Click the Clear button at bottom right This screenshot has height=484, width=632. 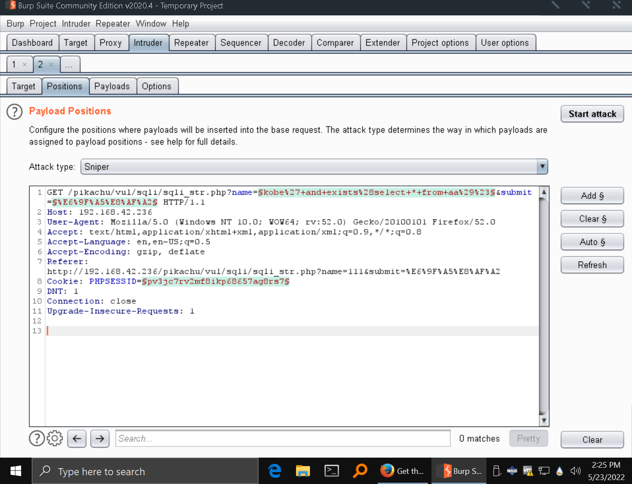592,440
